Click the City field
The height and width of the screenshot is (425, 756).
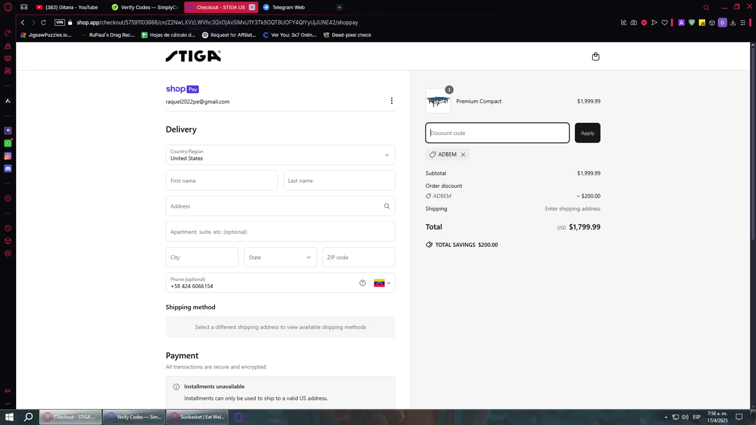[x=202, y=257]
